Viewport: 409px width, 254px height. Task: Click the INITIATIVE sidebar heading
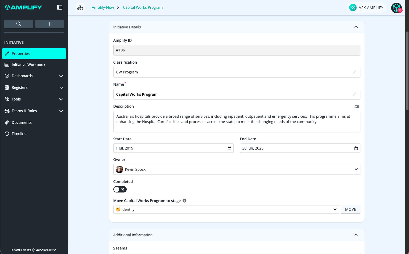tap(14, 42)
